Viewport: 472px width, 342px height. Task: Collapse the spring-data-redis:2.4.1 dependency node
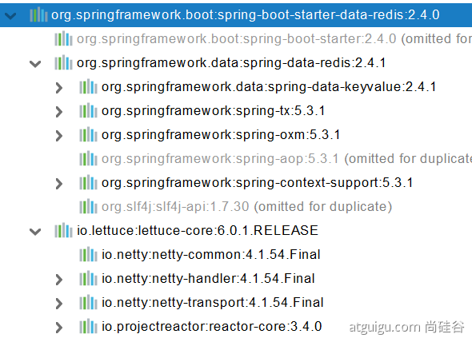[35, 64]
